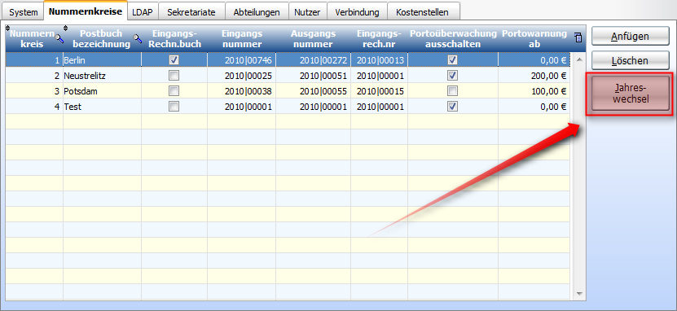Click the scrollbar up arrow of the table
This screenshot has width=677, height=311.
pos(579,60)
